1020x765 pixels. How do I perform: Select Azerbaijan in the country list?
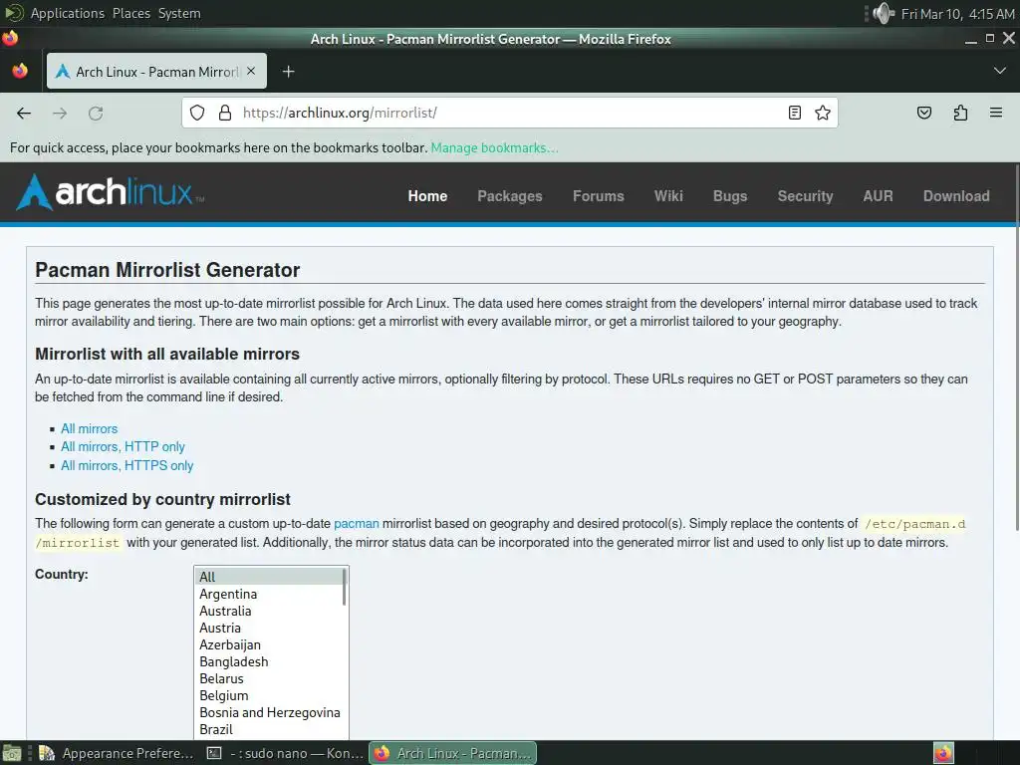pyautogui.click(x=269, y=644)
